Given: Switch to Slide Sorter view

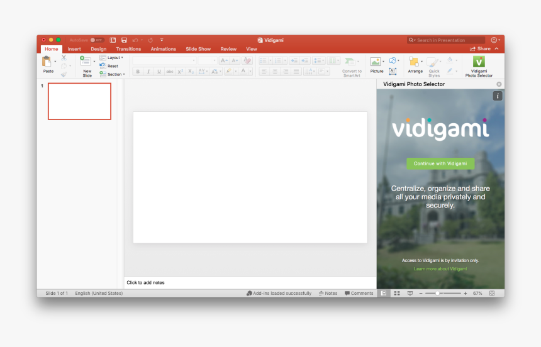Looking at the screenshot, I should tap(397, 293).
